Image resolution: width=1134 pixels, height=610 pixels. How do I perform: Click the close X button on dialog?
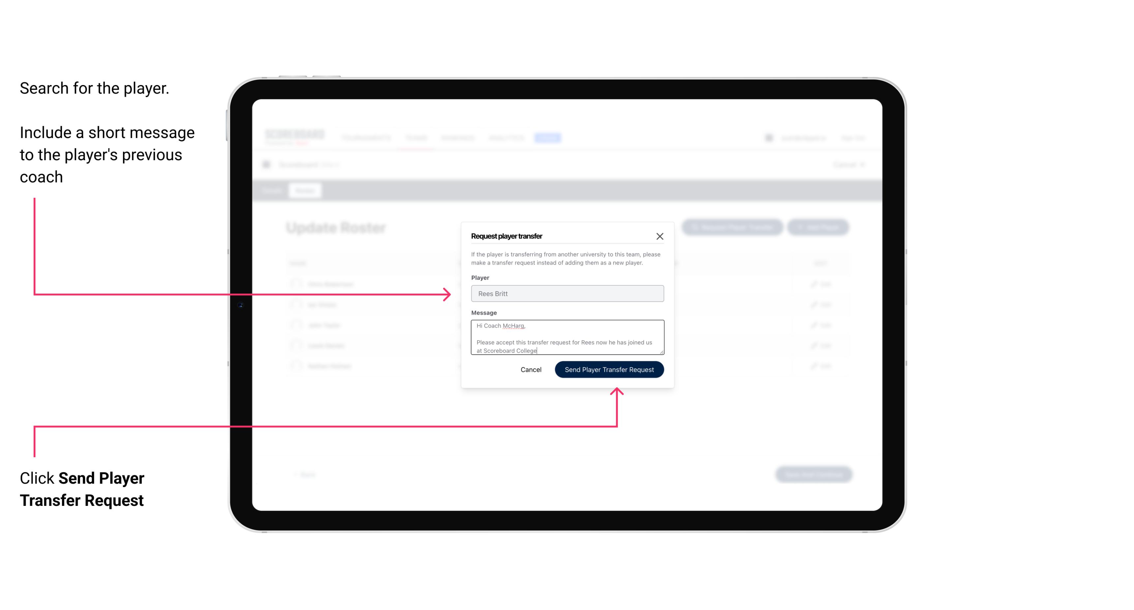(660, 236)
